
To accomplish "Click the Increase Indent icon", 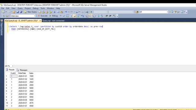I will pos(110,16).
